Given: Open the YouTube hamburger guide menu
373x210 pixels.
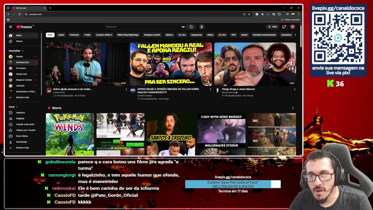Looking at the screenshot, I should tap(10, 27).
